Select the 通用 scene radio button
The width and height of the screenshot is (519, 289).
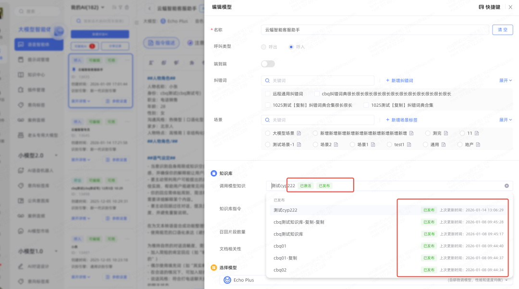point(426,144)
